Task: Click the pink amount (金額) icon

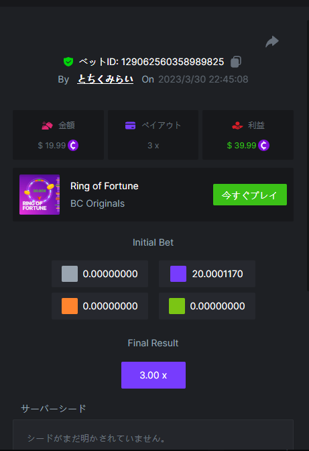Action: coord(47,126)
